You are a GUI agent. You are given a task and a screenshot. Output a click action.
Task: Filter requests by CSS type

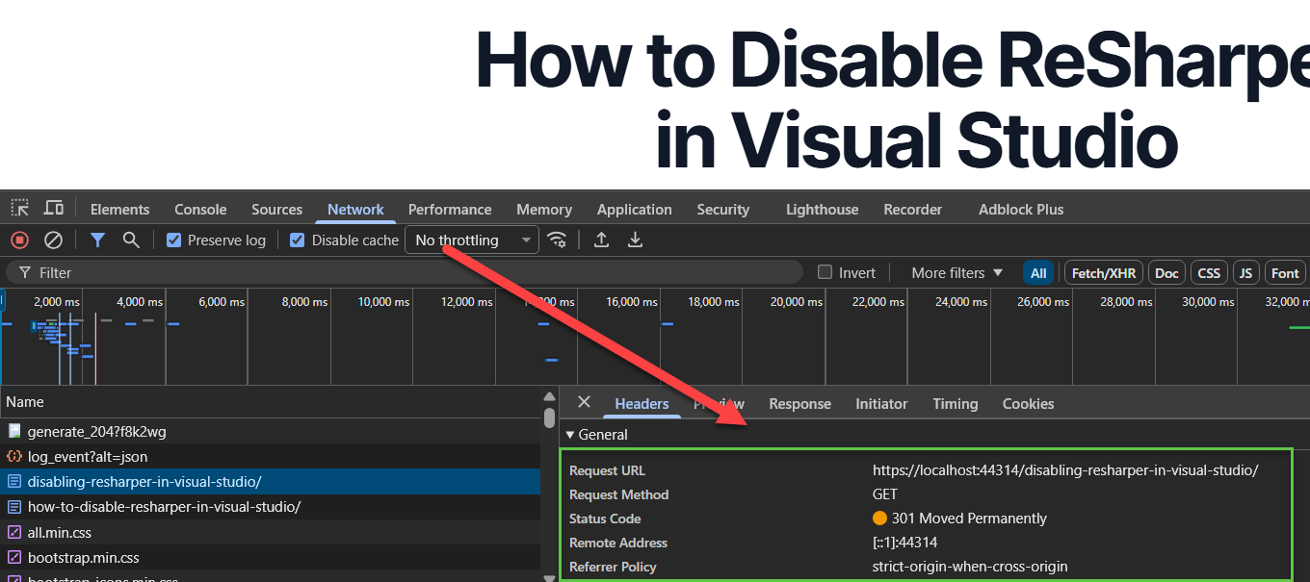(x=1209, y=272)
